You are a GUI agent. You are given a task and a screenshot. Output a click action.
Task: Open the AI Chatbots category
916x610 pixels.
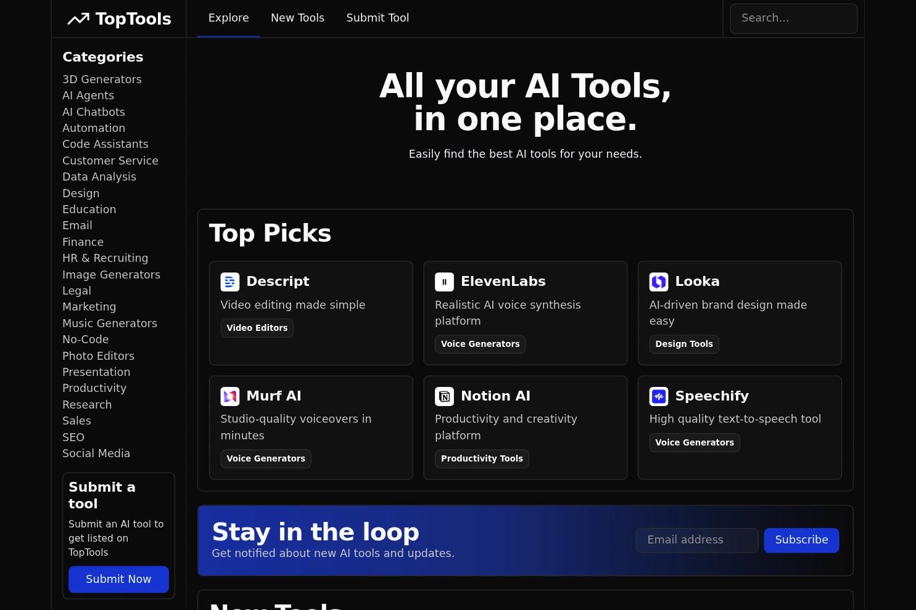click(94, 112)
